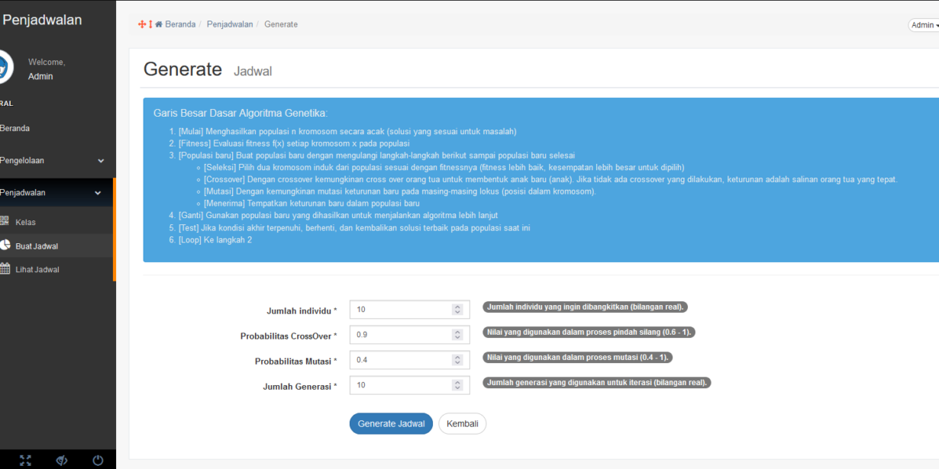Increase Jumlah Generasi via stepper control

click(459, 381)
